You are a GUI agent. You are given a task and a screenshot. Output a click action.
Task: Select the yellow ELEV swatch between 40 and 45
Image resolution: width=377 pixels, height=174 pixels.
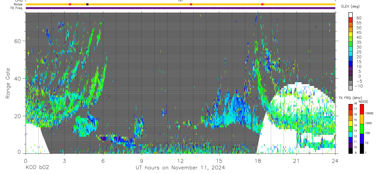click(x=351, y=34)
